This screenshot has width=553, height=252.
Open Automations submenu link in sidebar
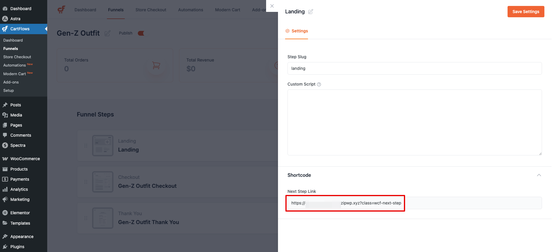tap(15, 65)
